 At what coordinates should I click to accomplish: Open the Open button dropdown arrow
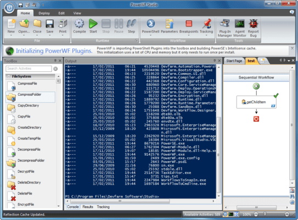[x=24, y=35]
